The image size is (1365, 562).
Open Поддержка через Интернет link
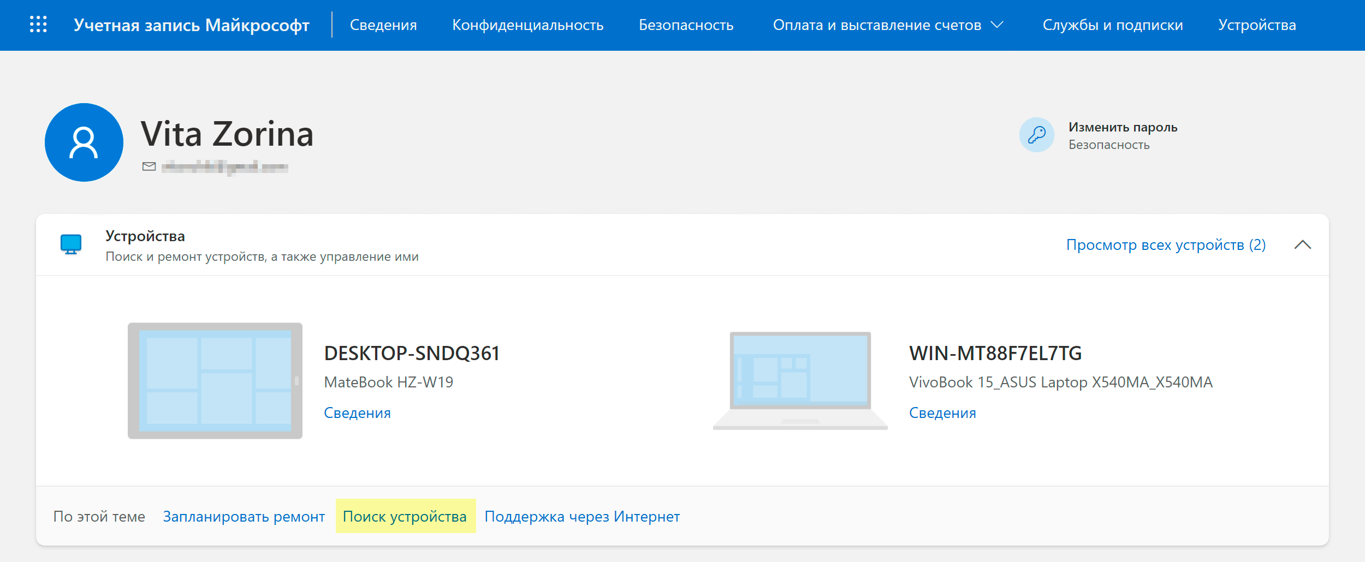[x=582, y=516]
